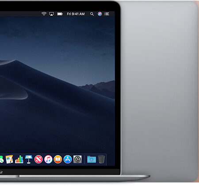Open System Preferences from the Dock
Screen dimensions: 199x186
click(x=77, y=159)
